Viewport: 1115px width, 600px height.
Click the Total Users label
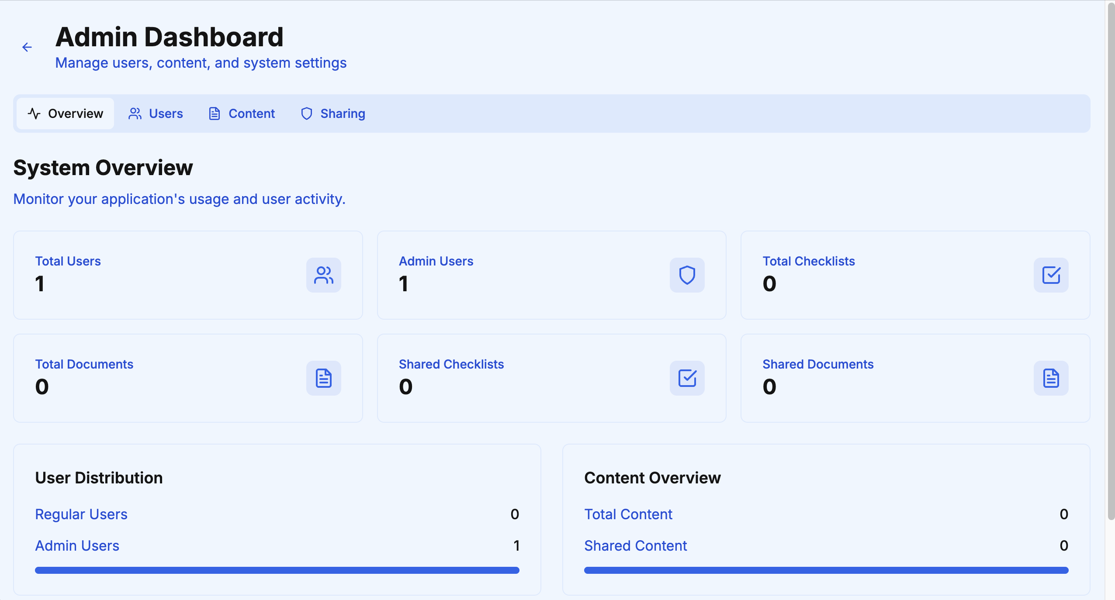coord(68,261)
